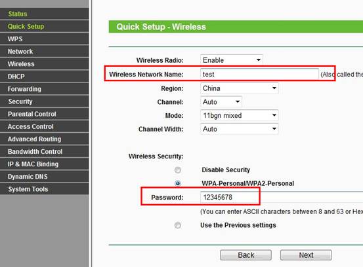This screenshot has height=267, width=363.
Task: Click into the Password input field
Action: pos(282,197)
